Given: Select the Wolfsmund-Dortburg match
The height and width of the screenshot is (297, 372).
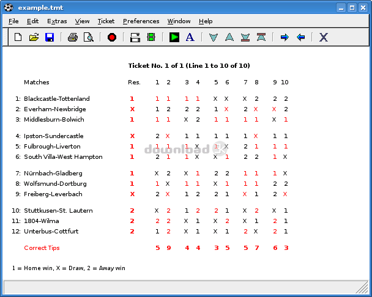Looking at the screenshot, I should [55, 184].
